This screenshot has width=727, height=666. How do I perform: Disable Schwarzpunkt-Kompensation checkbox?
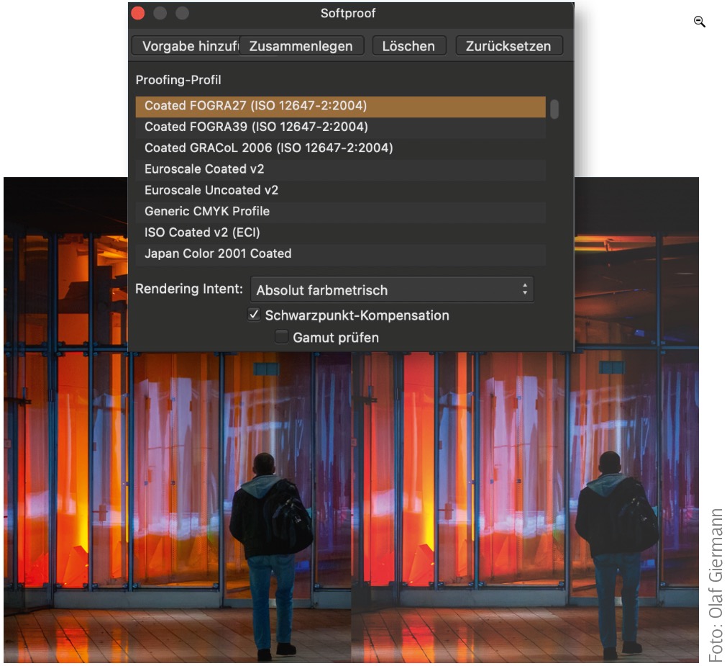pyautogui.click(x=254, y=315)
